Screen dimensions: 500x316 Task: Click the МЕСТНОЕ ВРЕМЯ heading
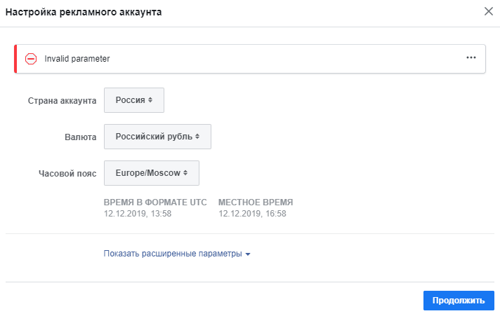point(256,202)
